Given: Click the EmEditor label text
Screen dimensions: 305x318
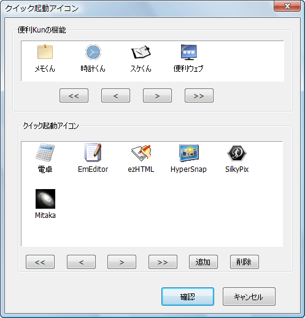Looking at the screenshot, I should tap(93, 169).
